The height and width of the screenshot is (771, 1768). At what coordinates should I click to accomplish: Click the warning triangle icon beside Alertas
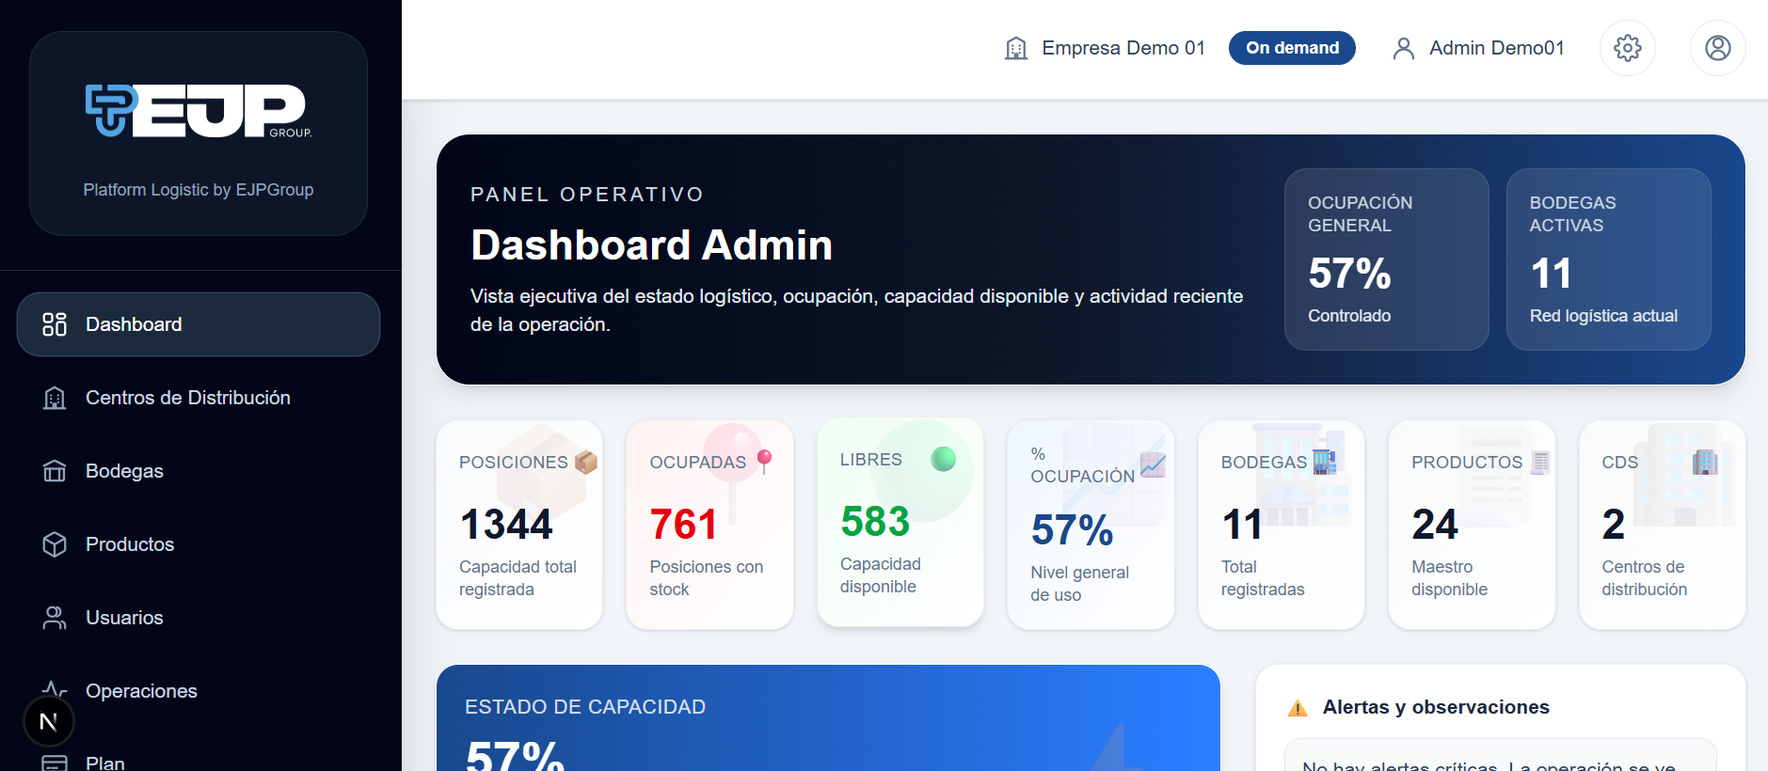coord(1298,708)
